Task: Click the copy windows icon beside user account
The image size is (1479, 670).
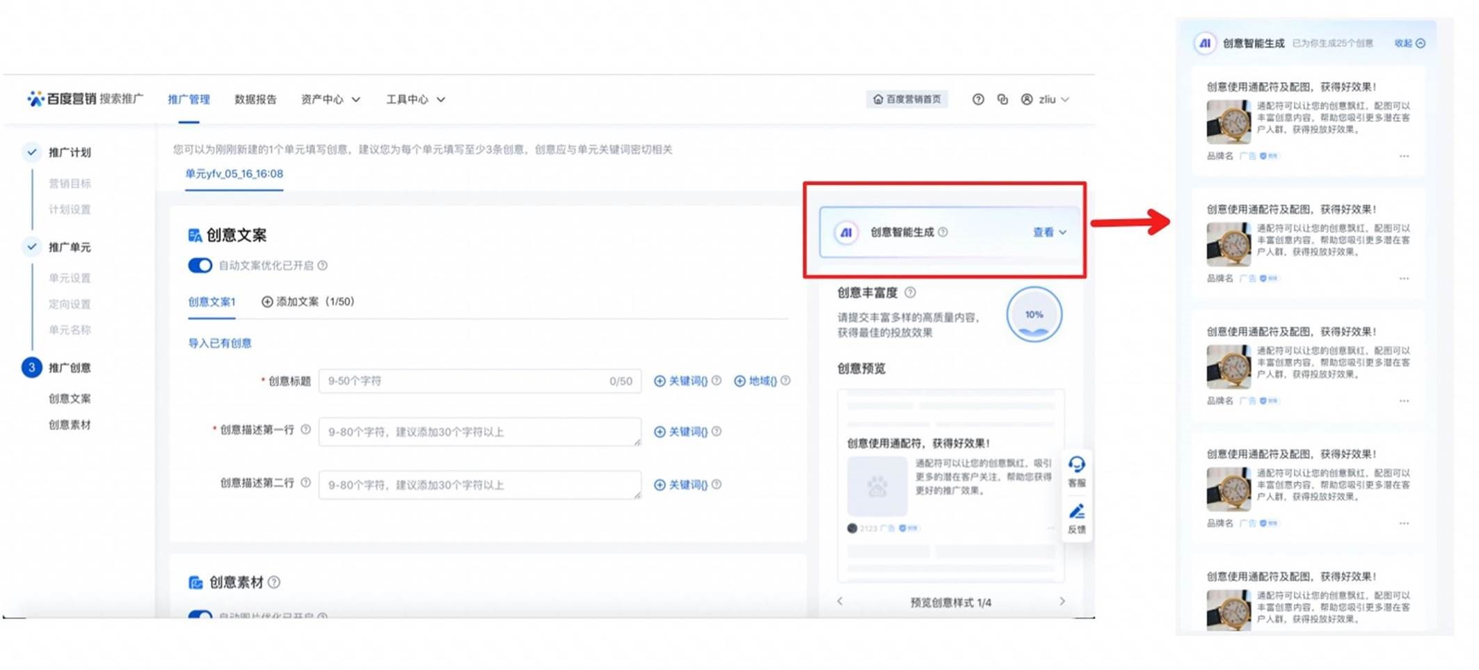Action: point(1002,99)
